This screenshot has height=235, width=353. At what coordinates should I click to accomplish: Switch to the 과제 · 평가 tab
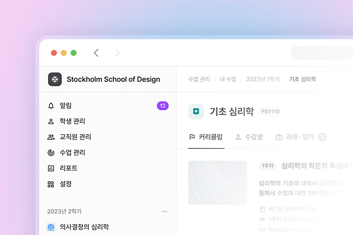point(301,137)
